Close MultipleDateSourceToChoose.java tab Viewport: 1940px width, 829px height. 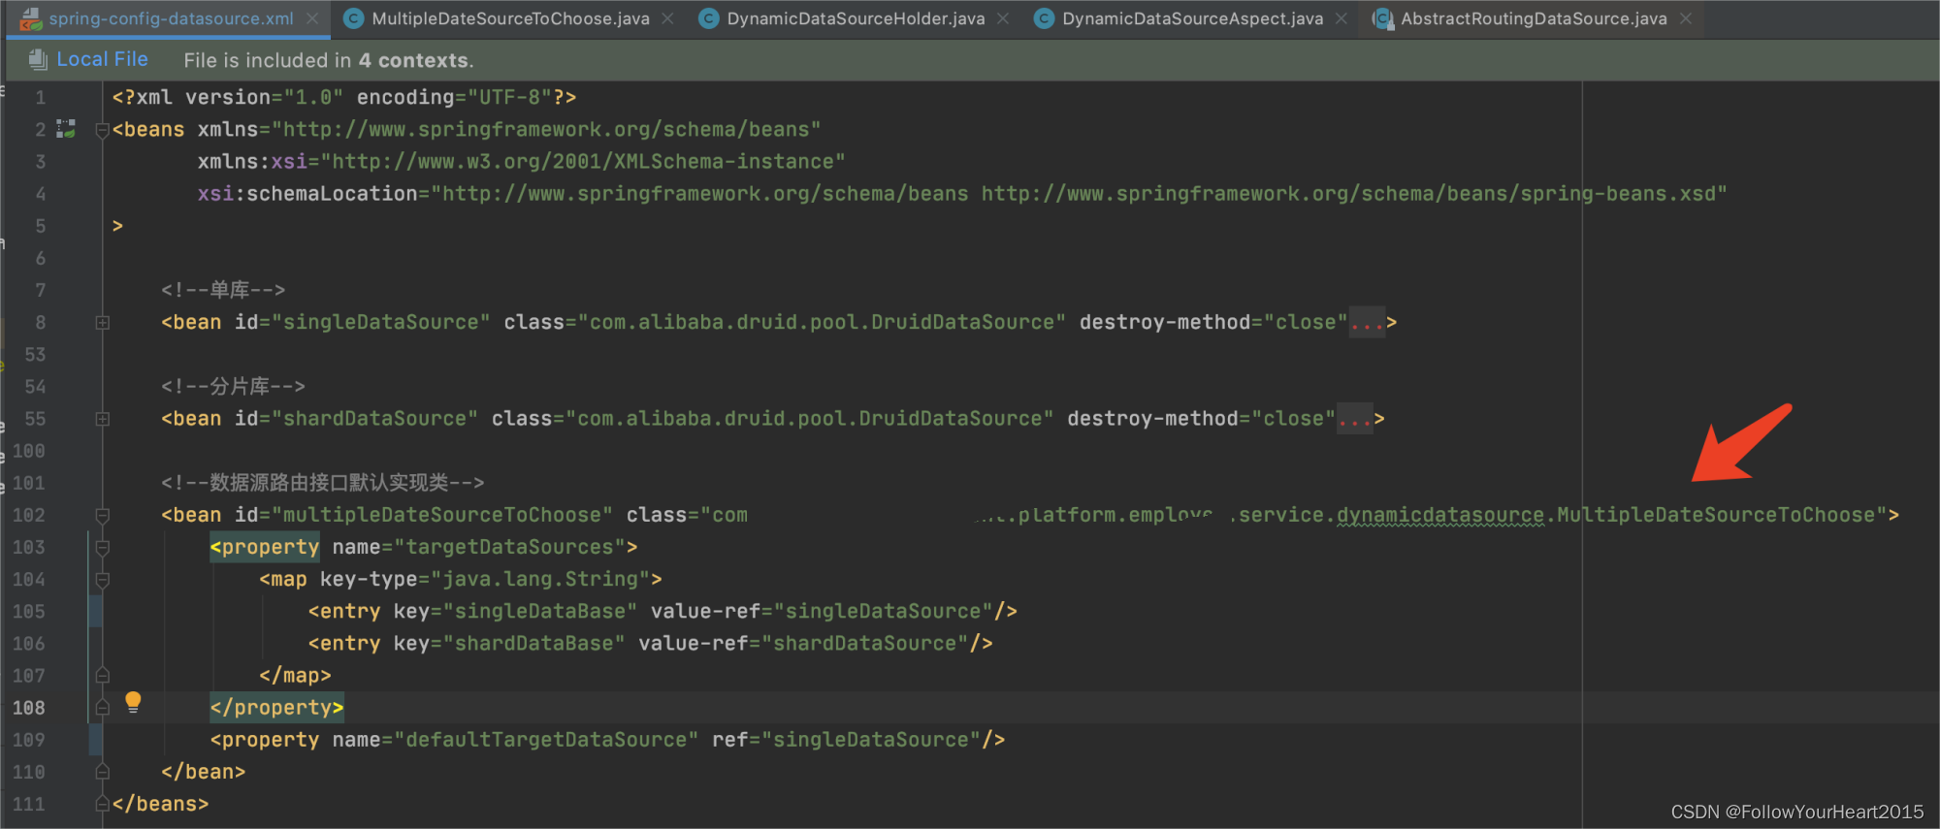click(668, 18)
